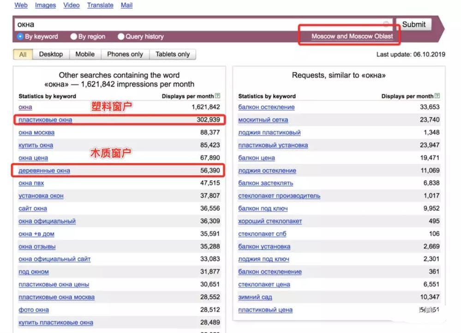Screen dimensions: 461x333
Task: Open the keyword link окна отзывы
Action: point(37,246)
